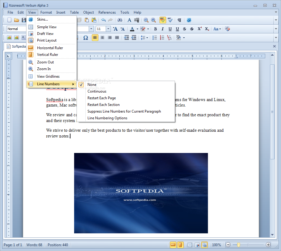
Task: Click the zoom slider plus button
Action: 268,245
